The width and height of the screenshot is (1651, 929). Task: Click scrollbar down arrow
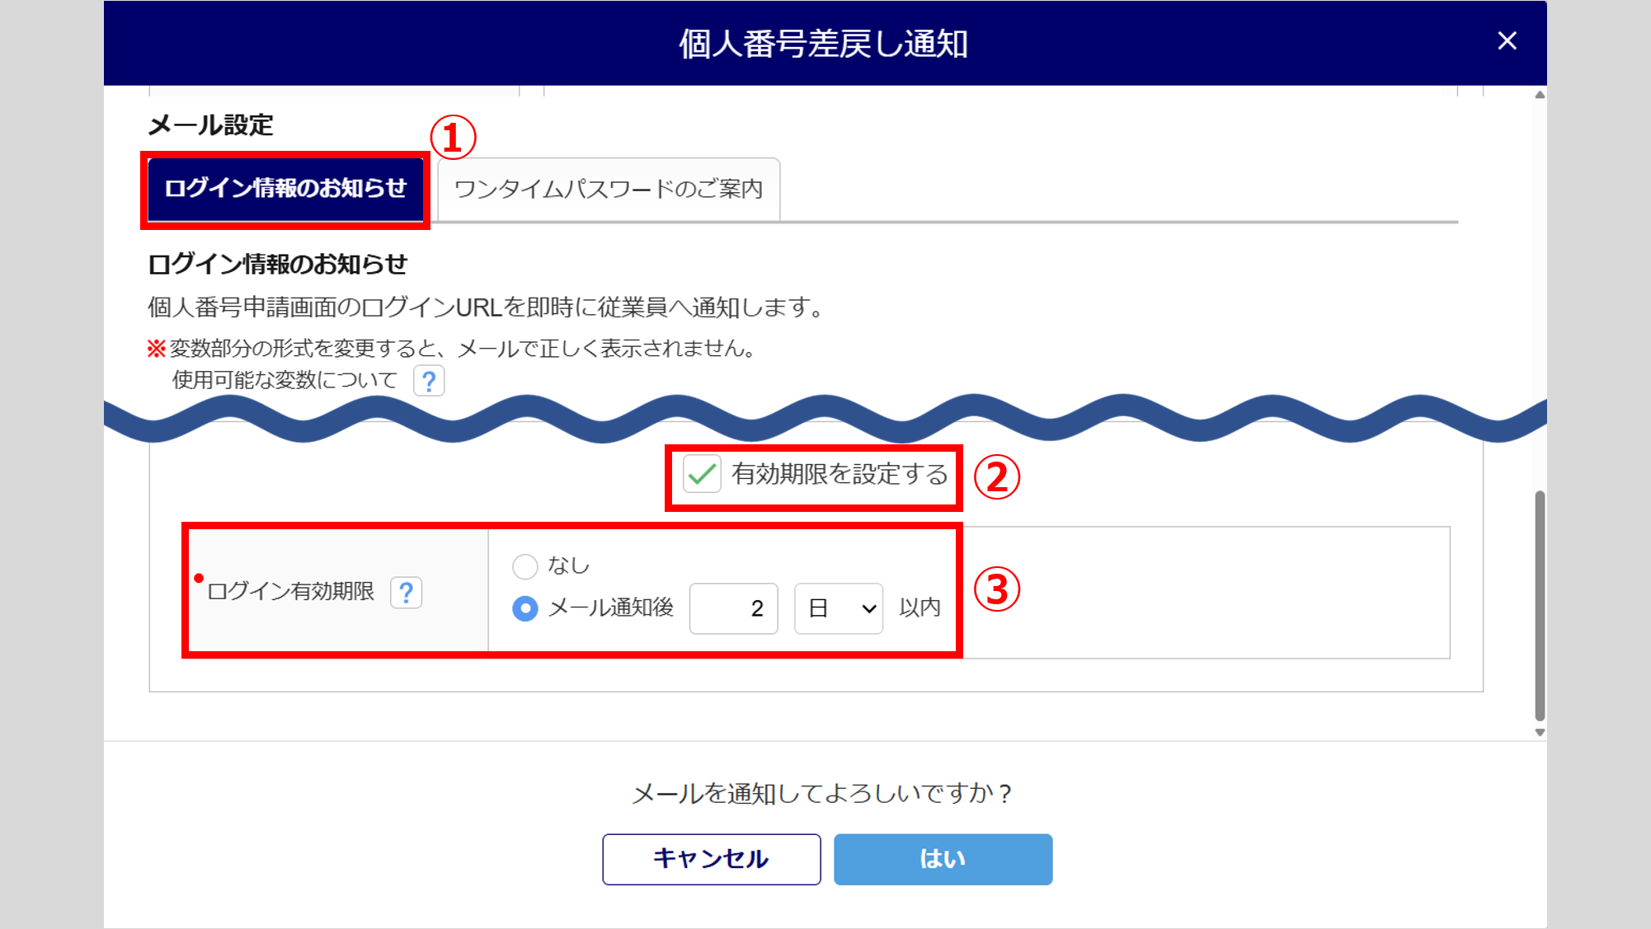click(x=1540, y=732)
